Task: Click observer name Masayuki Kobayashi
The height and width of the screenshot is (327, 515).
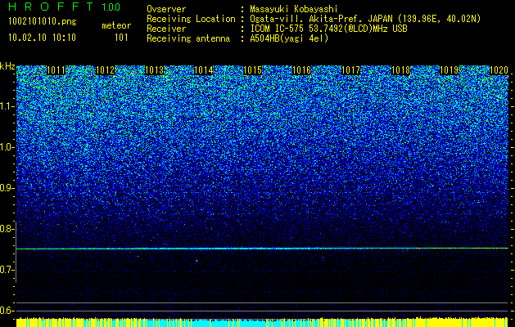Action: [294, 9]
